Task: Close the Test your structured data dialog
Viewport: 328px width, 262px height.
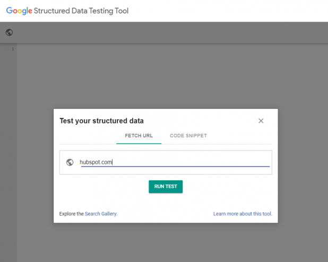Action: (x=261, y=121)
